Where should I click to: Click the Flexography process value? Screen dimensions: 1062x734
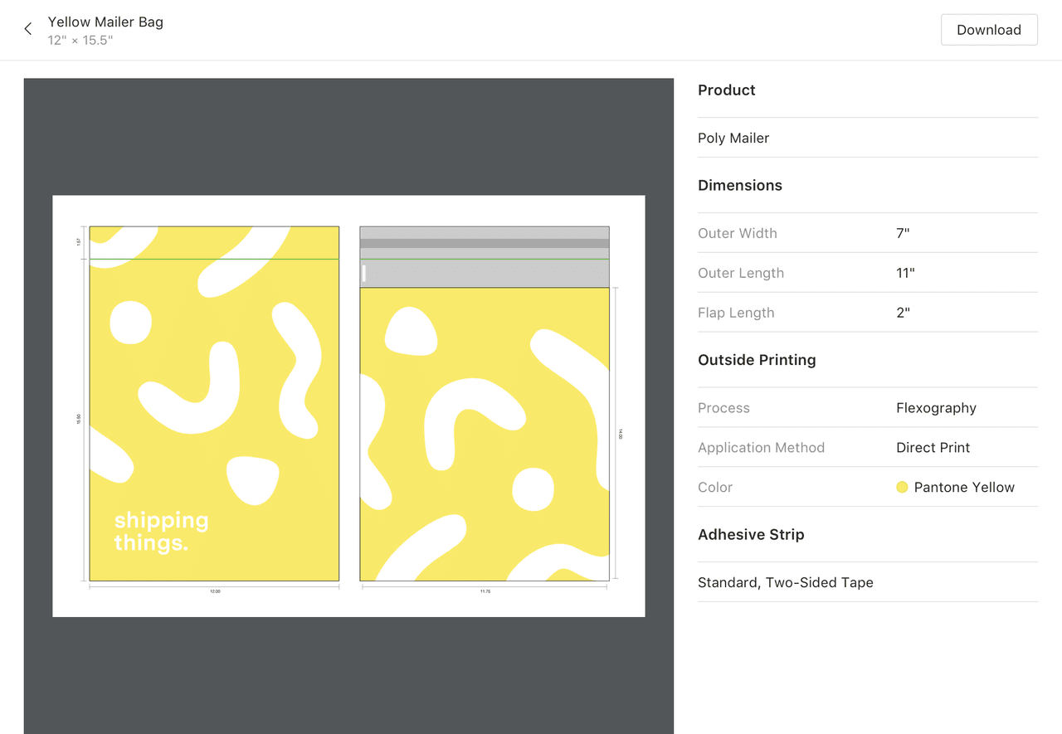(936, 408)
